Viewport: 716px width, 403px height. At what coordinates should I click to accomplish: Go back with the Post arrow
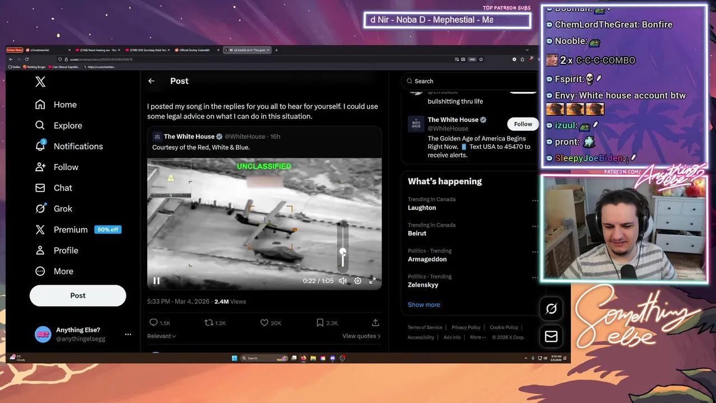(151, 81)
